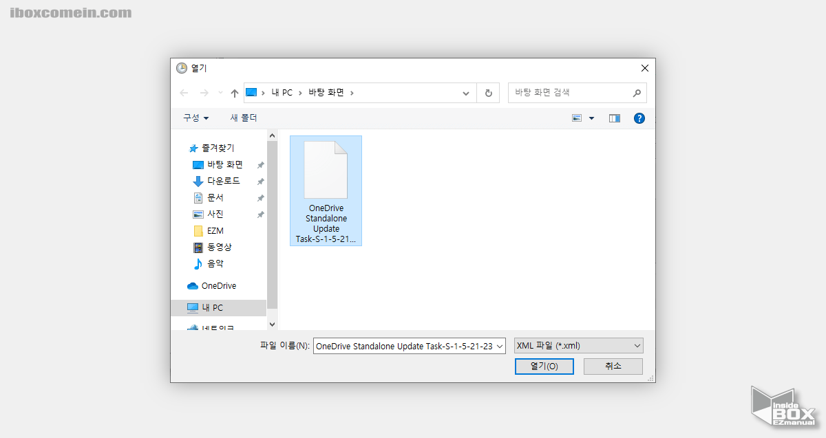826x438 pixels.
Task: Open the change view dropdown arrow
Action: click(x=591, y=118)
